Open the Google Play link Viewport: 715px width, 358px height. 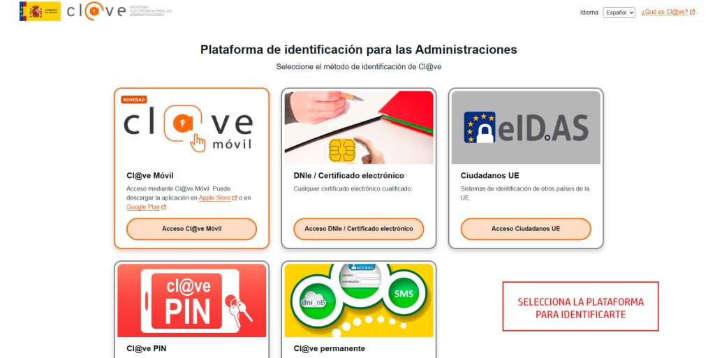coord(143,207)
